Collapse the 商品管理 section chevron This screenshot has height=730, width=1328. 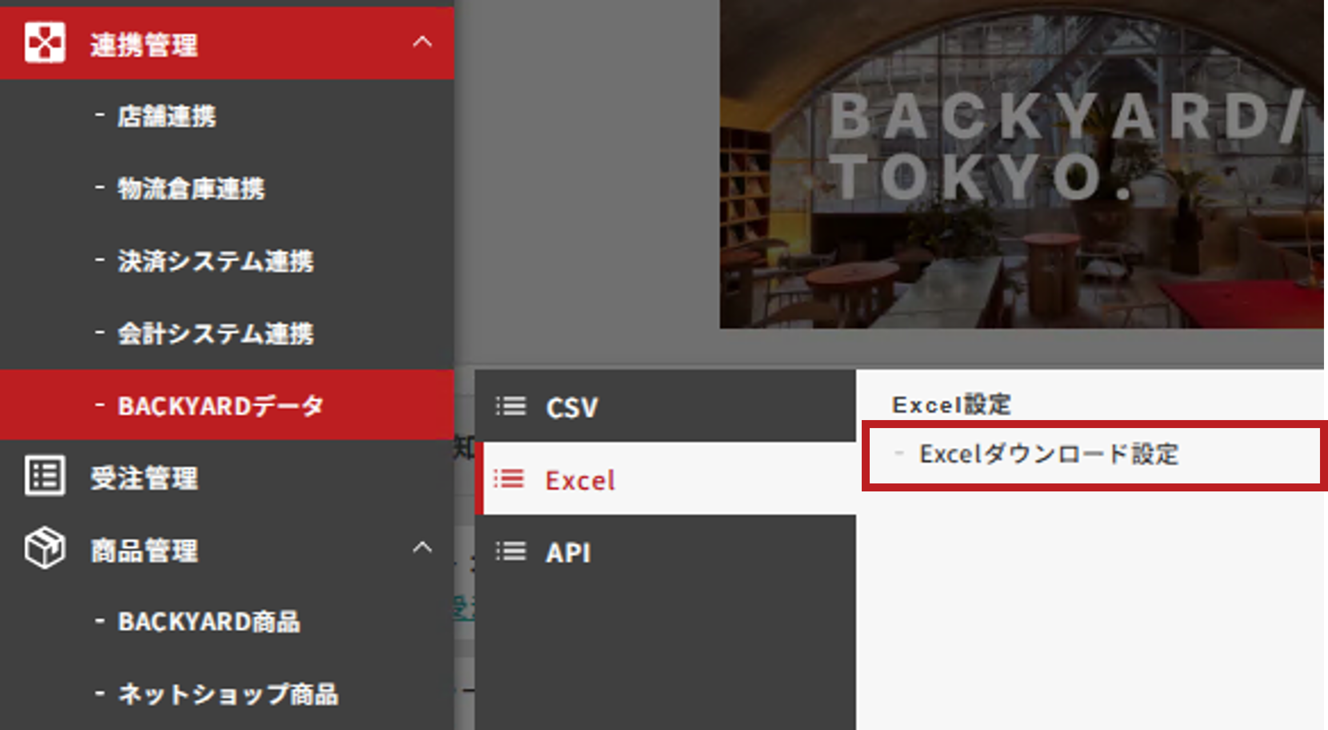[x=422, y=548]
